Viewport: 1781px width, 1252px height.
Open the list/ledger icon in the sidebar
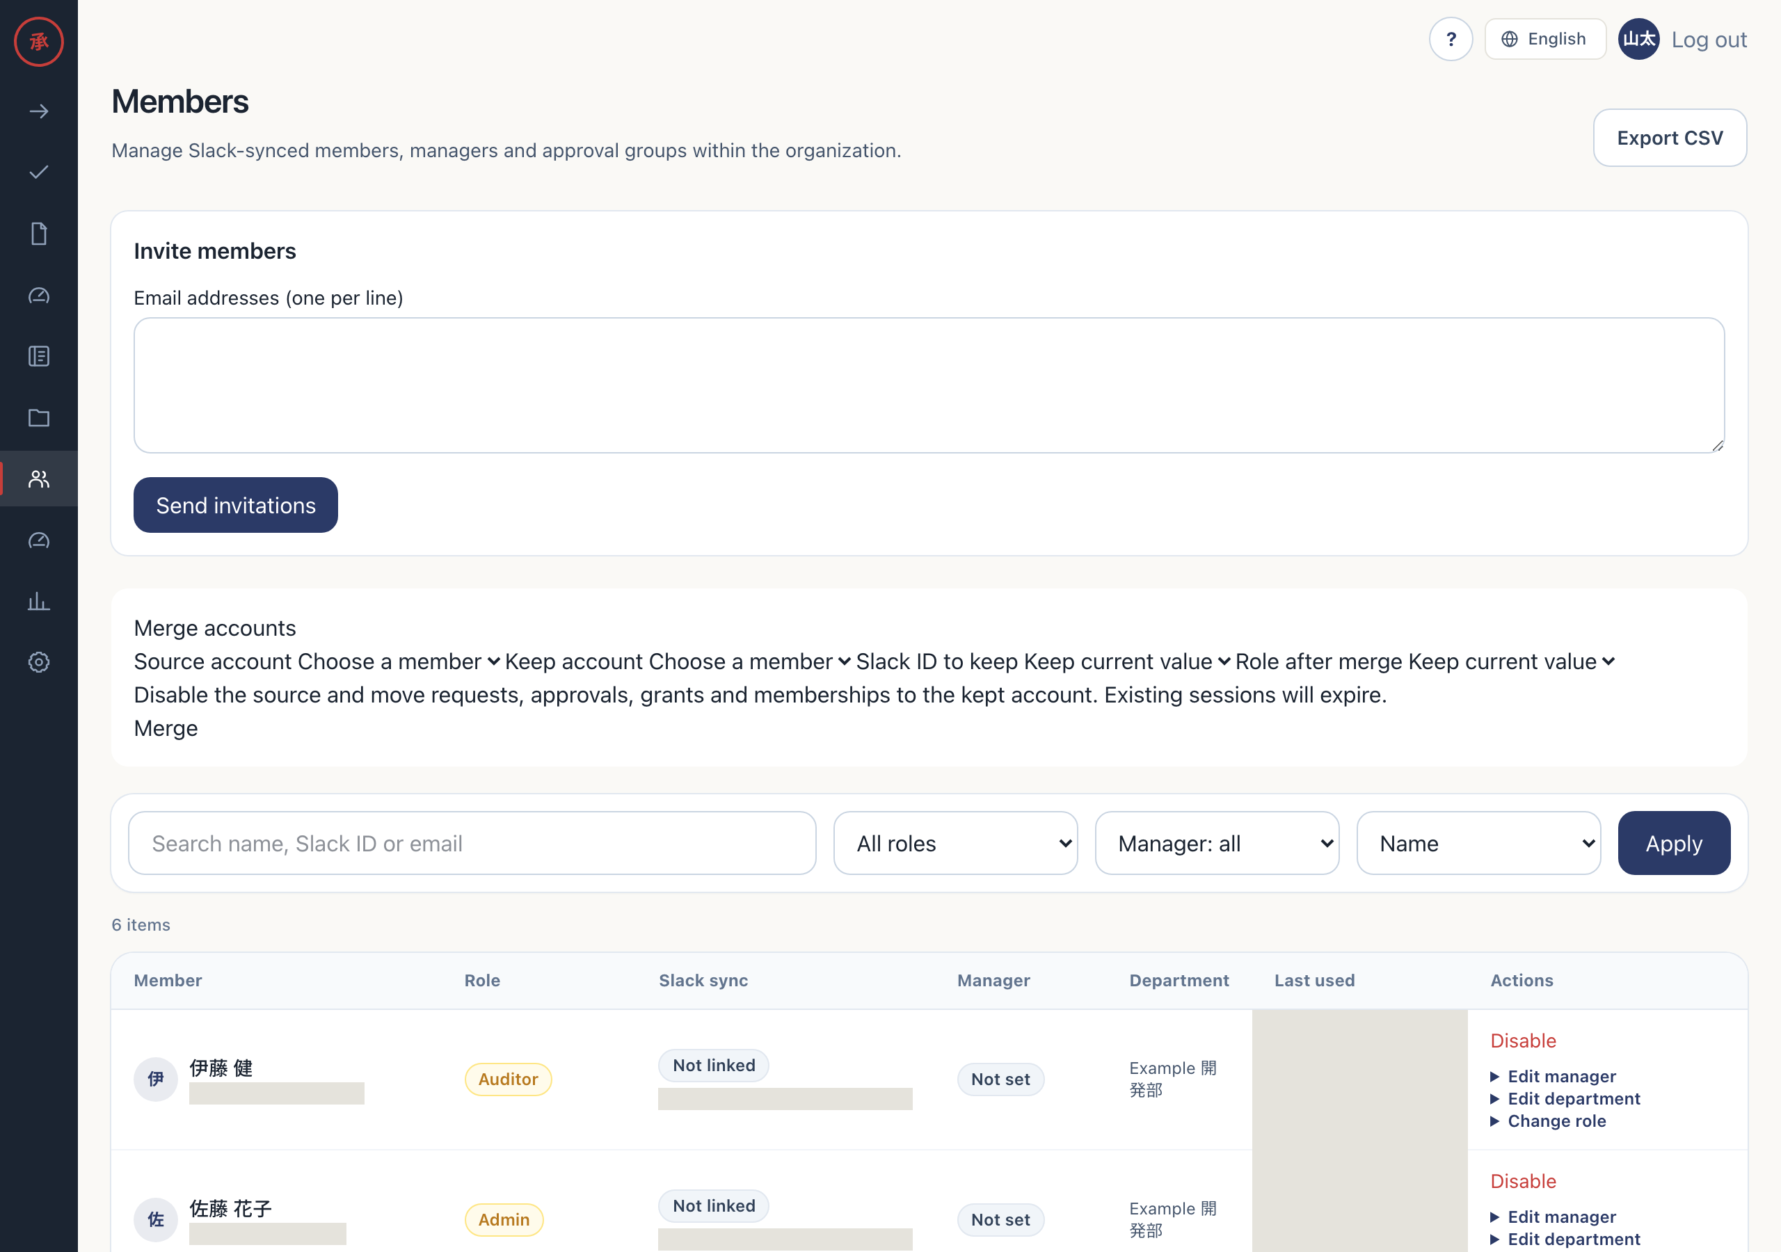coord(39,356)
